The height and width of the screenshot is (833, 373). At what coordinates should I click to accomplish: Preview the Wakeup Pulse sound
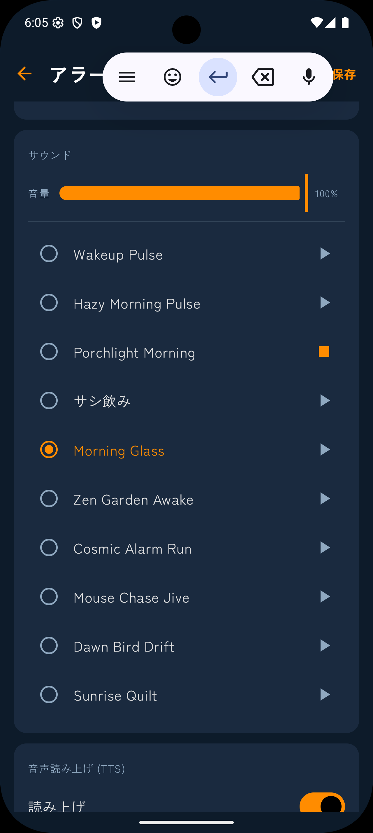click(325, 254)
